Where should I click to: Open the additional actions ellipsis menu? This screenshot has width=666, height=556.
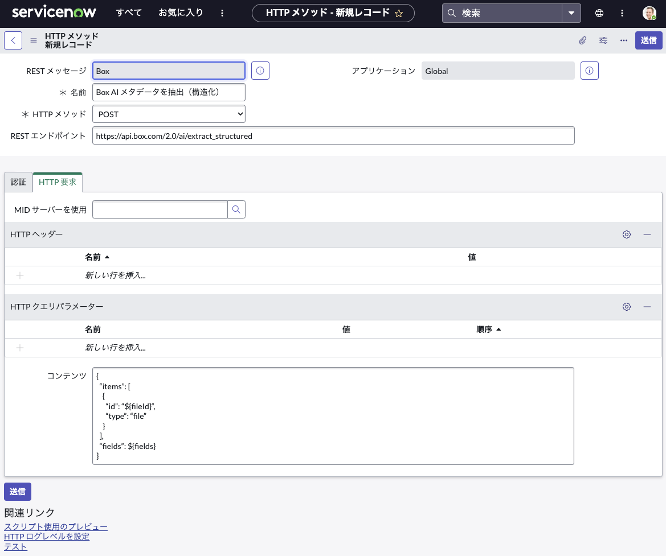click(623, 40)
